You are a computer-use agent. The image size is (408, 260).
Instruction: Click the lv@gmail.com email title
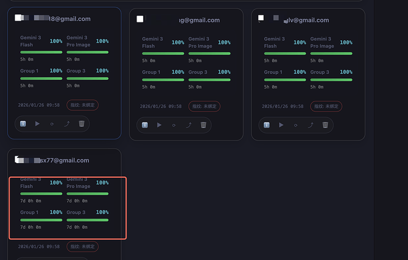tap(306, 20)
